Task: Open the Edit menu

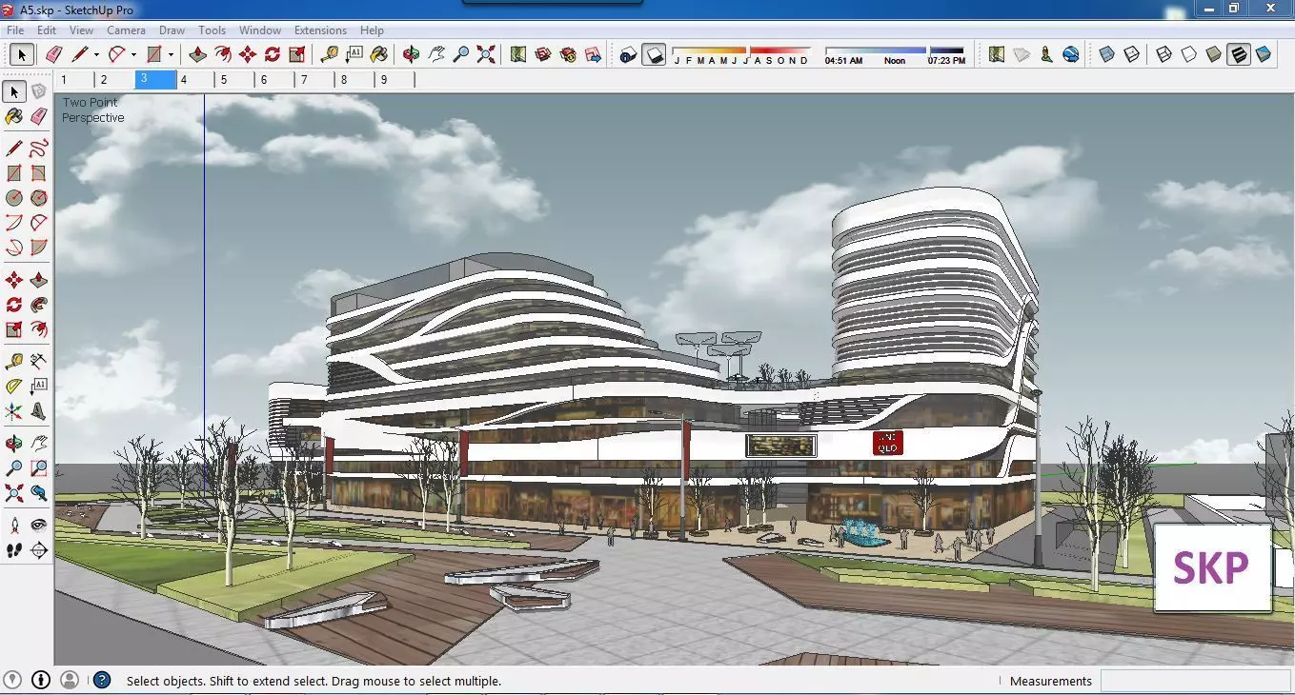Action: point(46,30)
